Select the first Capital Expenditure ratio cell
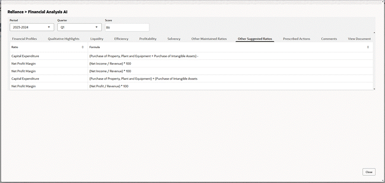Viewport: 385px width, 183px height. click(x=49, y=56)
